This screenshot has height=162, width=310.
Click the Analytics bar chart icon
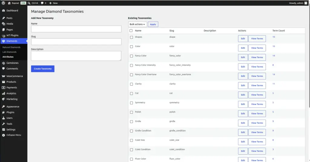pos(3,94)
